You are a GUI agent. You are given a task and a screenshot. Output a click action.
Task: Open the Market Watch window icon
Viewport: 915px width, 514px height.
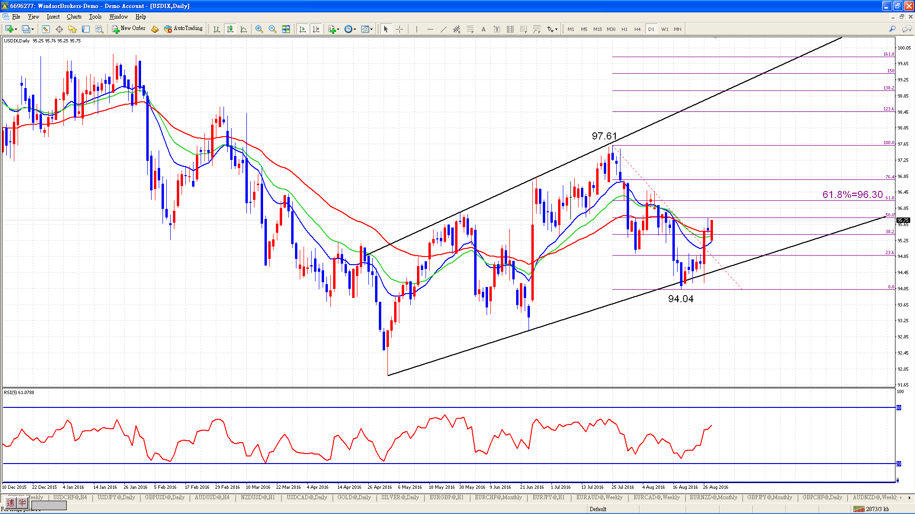click(x=46, y=29)
